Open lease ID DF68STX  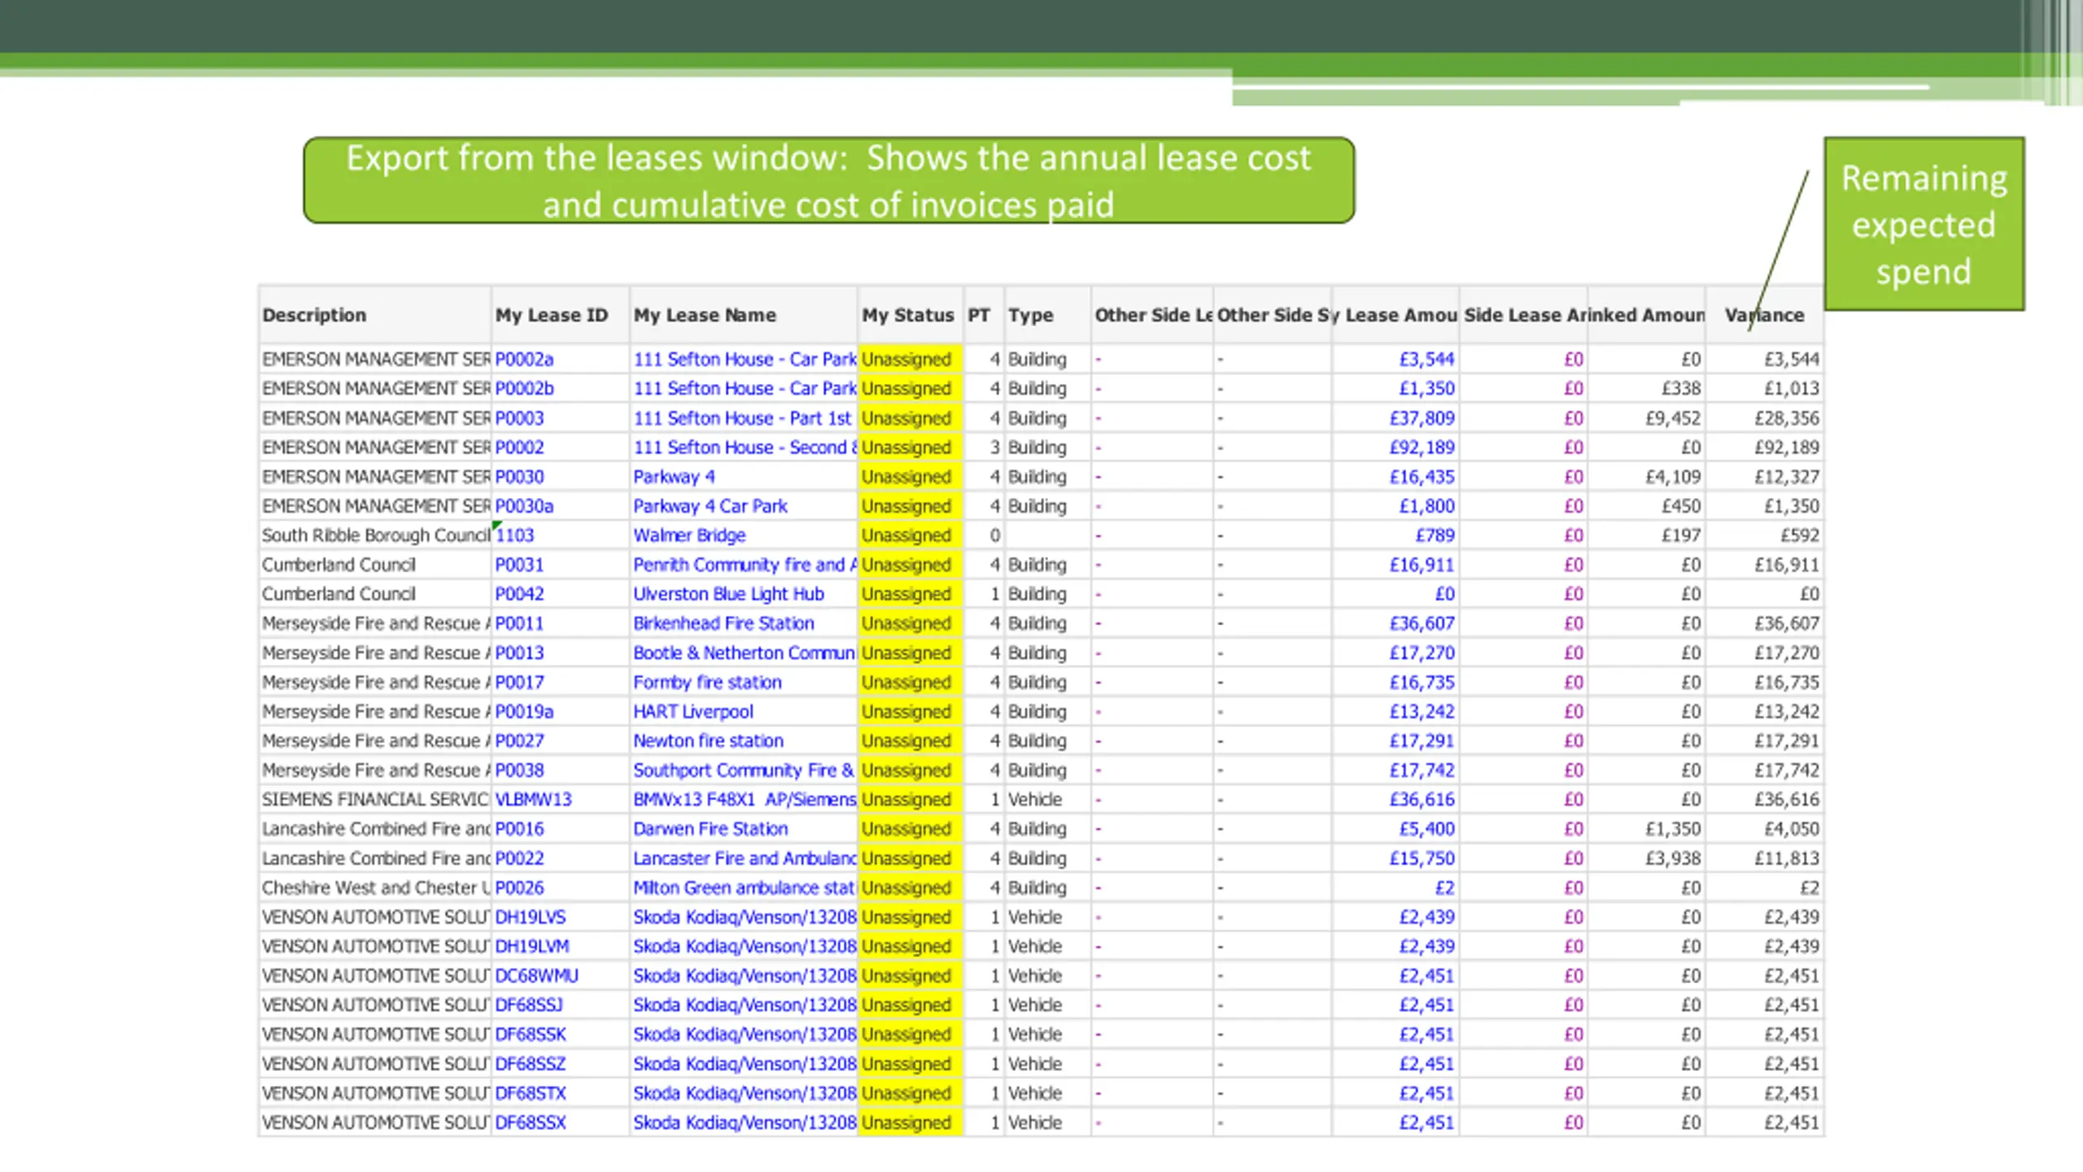[531, 1092]
